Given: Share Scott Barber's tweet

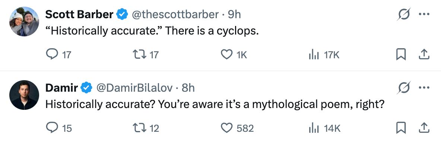Looking at the screenshot, I should [424, 54].
